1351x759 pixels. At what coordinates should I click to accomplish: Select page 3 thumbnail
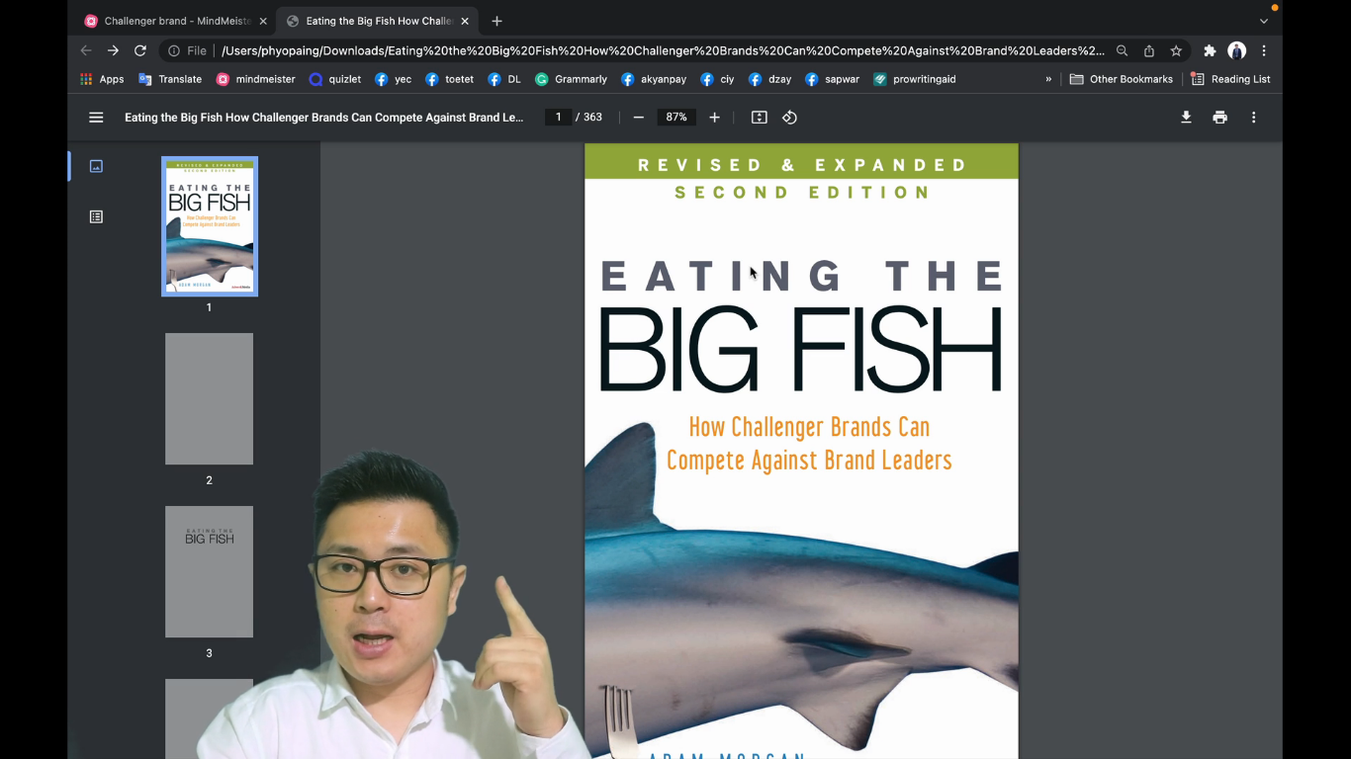tap(209, 572)
